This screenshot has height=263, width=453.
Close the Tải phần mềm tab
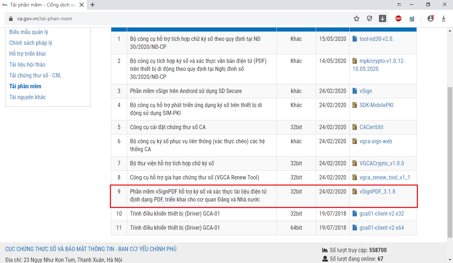(81, 5)
